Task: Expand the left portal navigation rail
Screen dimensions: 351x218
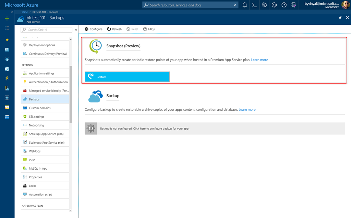Action: point(12,12)
